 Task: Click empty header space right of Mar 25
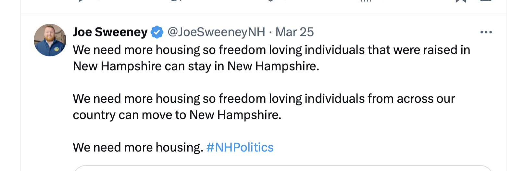tap(390, 32)
